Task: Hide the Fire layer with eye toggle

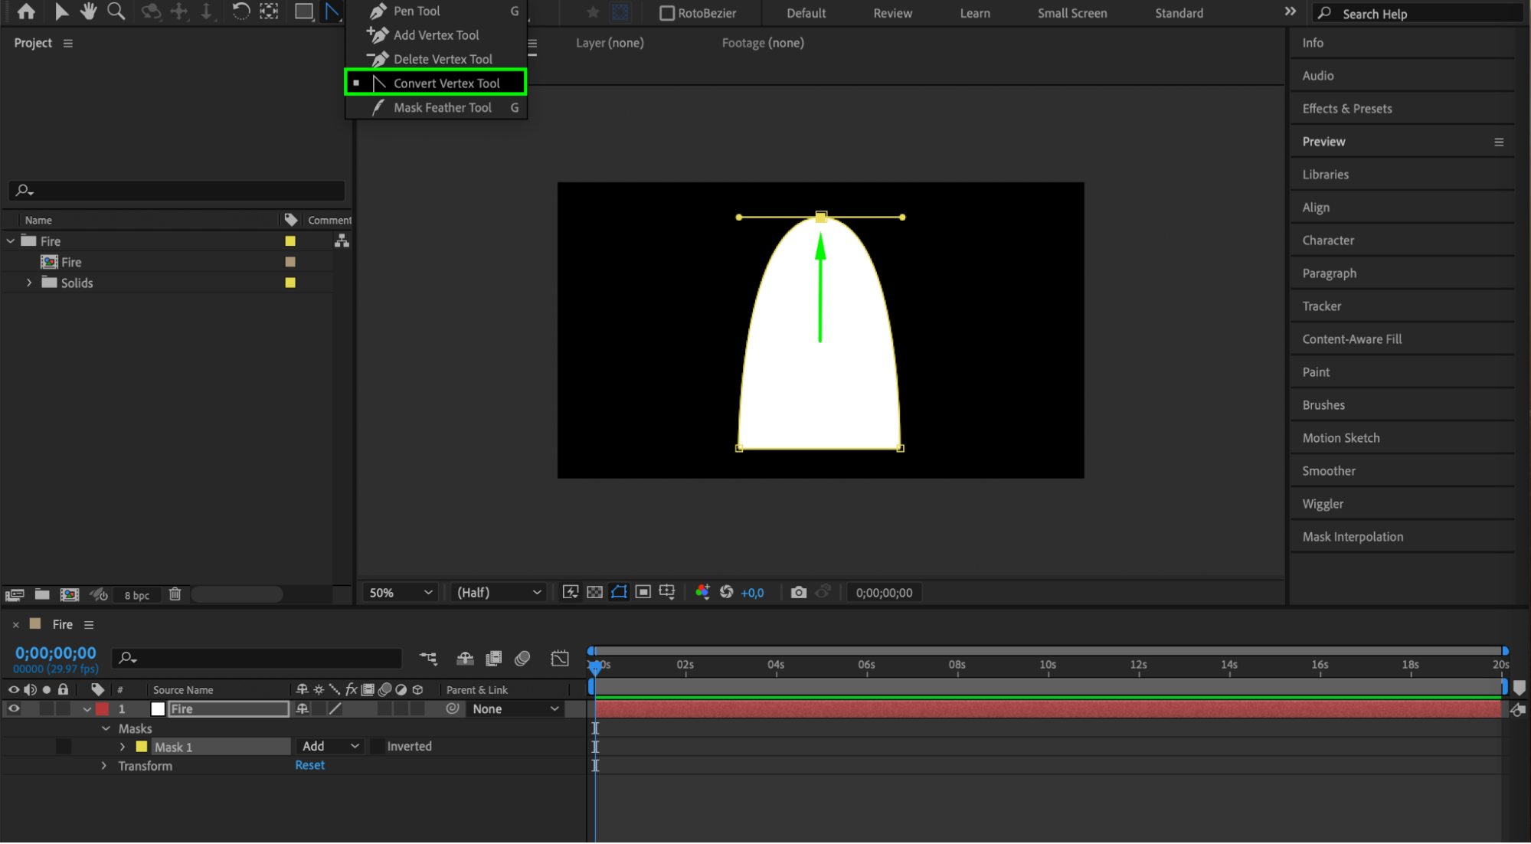Action: (x=14, y=708)
